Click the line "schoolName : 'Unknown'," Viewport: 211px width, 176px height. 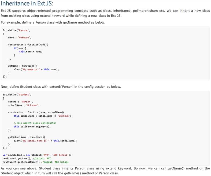[x=24, y=105]
